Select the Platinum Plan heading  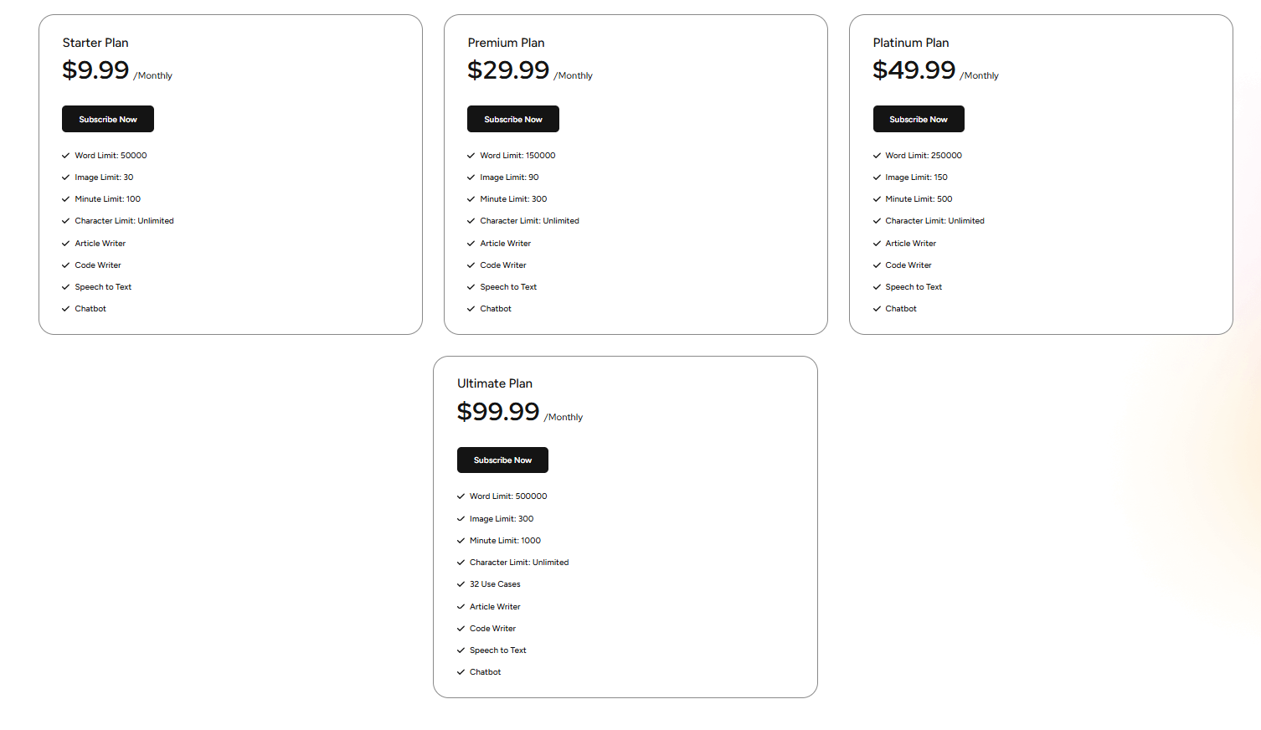[911, 43]
